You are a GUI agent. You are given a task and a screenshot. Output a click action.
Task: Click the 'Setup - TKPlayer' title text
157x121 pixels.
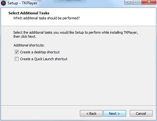tap(22, 3)
